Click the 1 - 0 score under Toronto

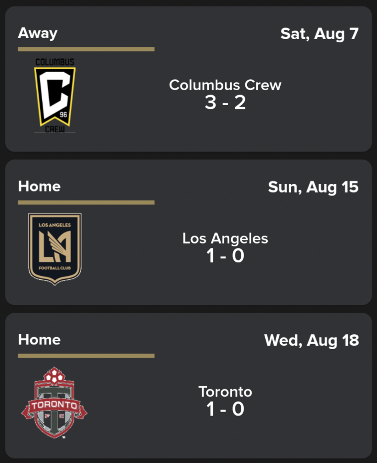coord(225,409)
